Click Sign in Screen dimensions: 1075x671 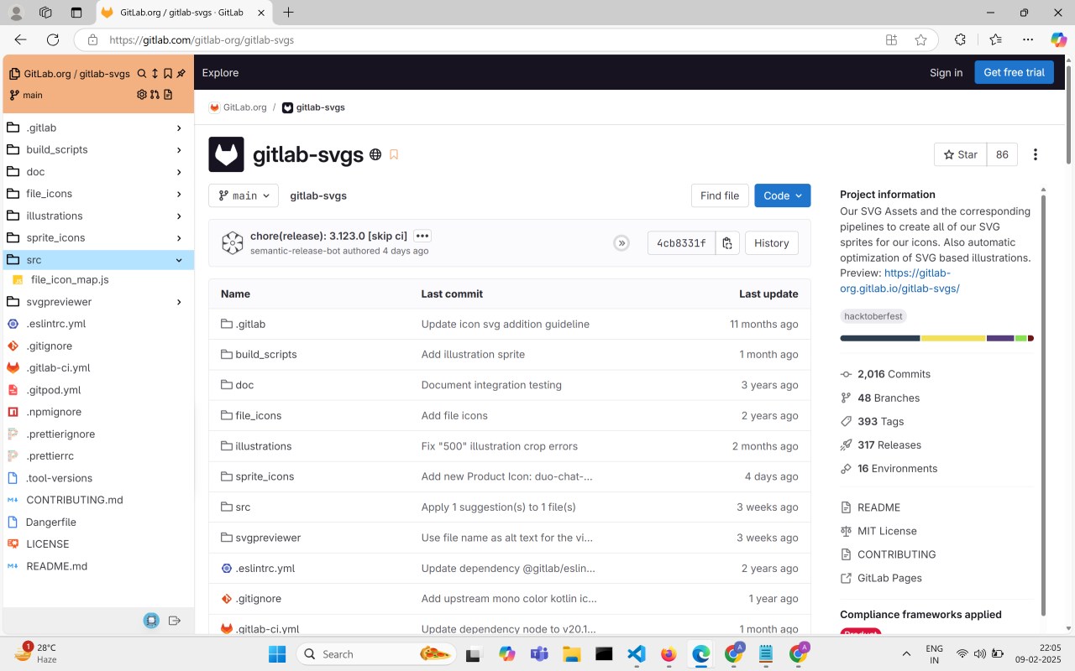(946, 72)
